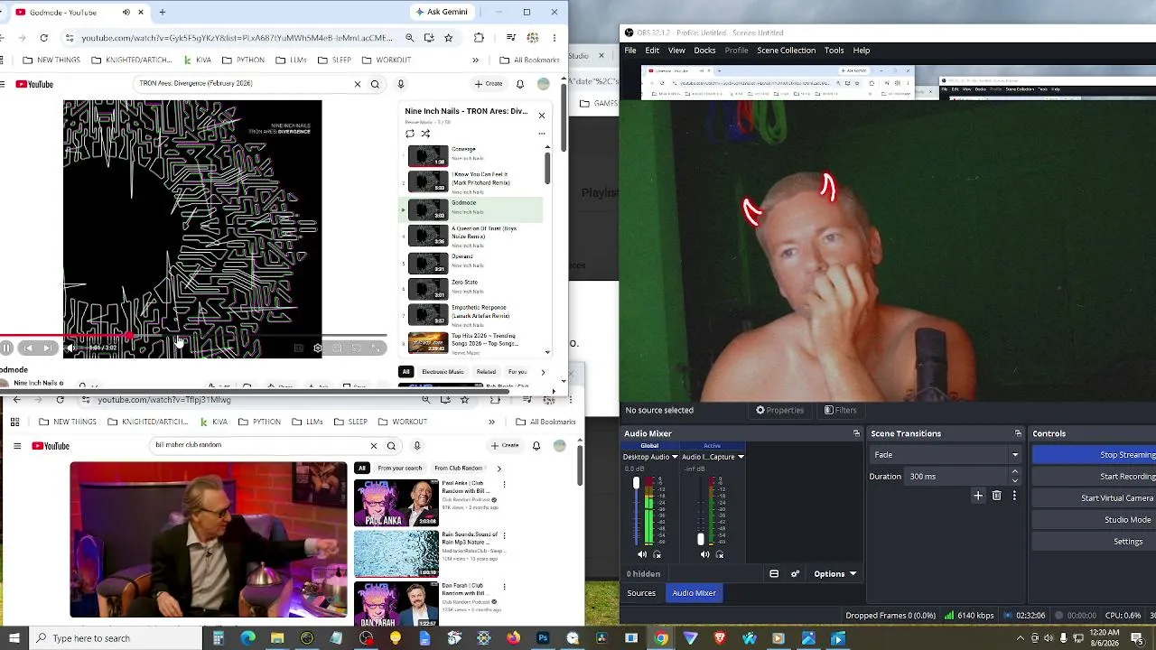Clear the TRON Ares search box
This screenshot has height=650, width=1156.
pyautogui.click(x=358, y=84)
